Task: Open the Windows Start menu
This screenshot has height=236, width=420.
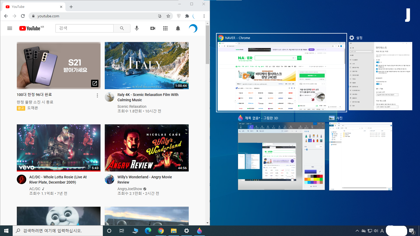Action: 6,231
